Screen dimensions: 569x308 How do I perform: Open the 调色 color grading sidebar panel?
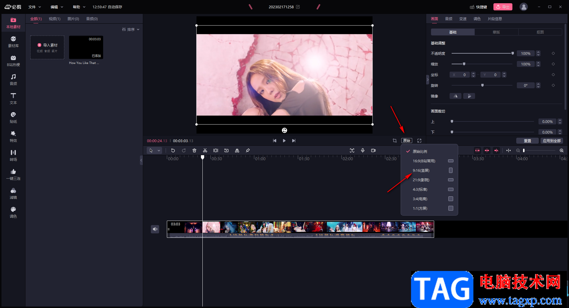pyautogui.click(x=13, y=213)
